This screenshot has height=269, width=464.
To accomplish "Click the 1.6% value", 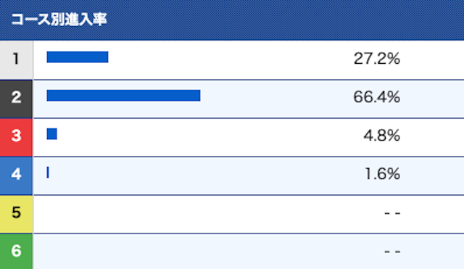I will pyautogui.click(x=382, y=174).
